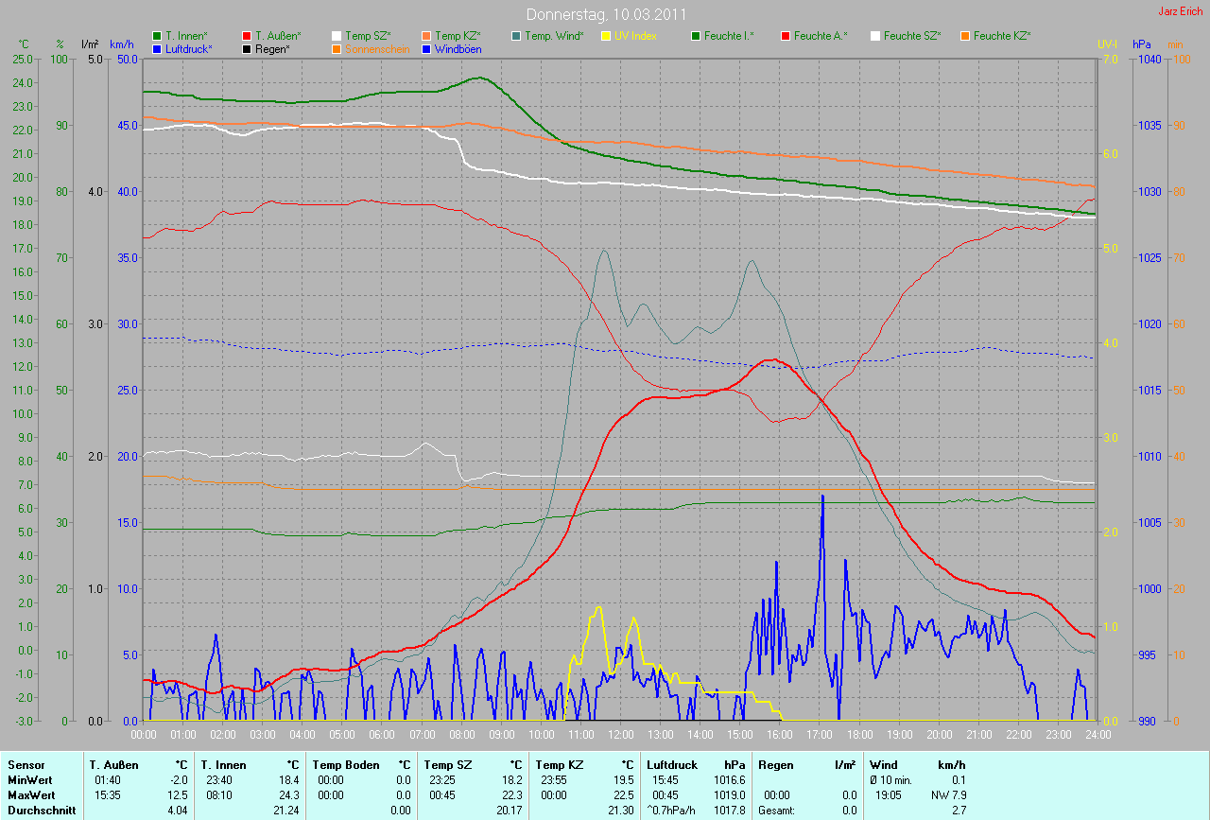Click the yellow UV Index legend square
This screenshot has height=820, width=1210.
(x=606, y=36)
